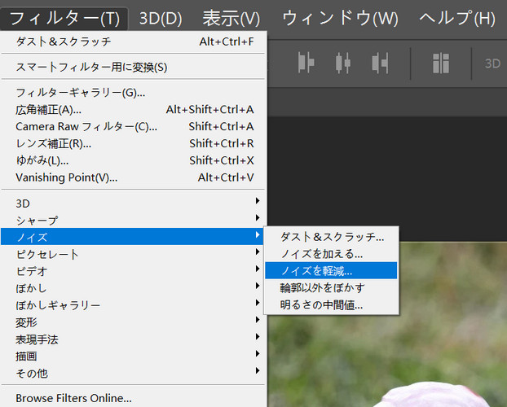Expand the 3D filter submenu
This screenshot has height=407, width=507.
pyautogui.click(x=134, y=203)
